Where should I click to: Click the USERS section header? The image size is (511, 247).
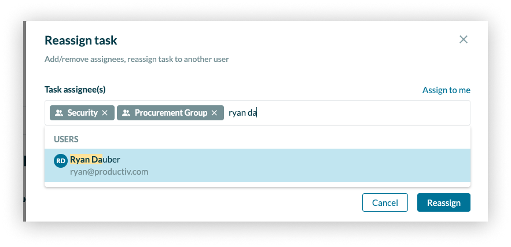(x=66, y=139)
